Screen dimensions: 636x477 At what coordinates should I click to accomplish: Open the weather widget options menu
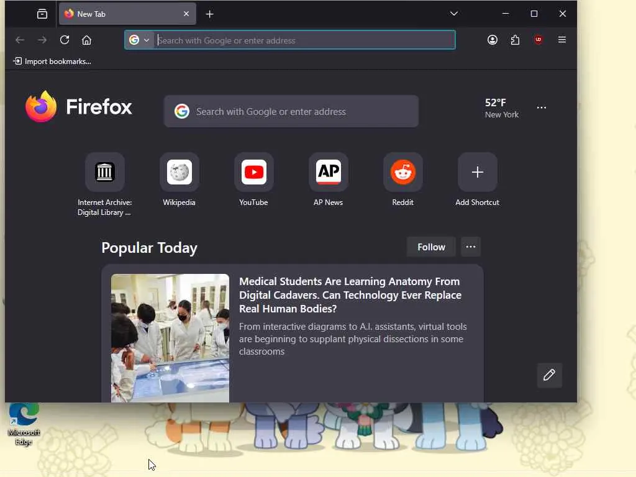542,107
